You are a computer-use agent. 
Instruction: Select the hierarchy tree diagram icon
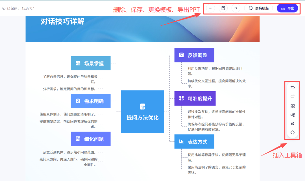293,115
